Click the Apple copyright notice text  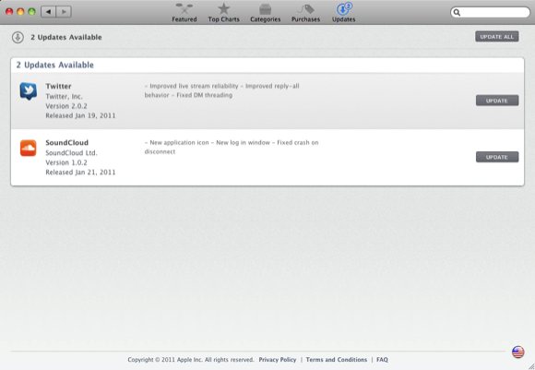191,360
